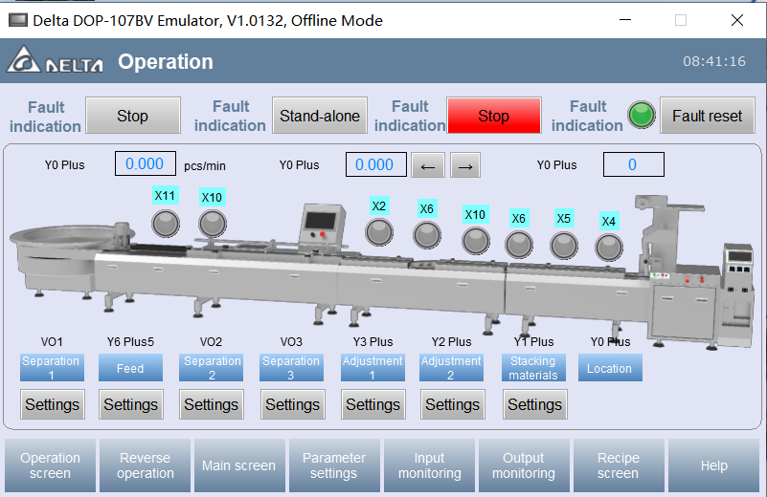Click the X6 lamp next to X2
This screenshot has height=497, width=767.
[427, 235]
